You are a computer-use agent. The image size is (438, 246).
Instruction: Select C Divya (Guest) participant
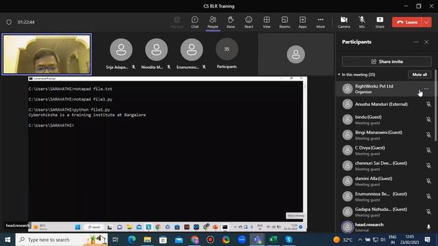pos(385,150)
